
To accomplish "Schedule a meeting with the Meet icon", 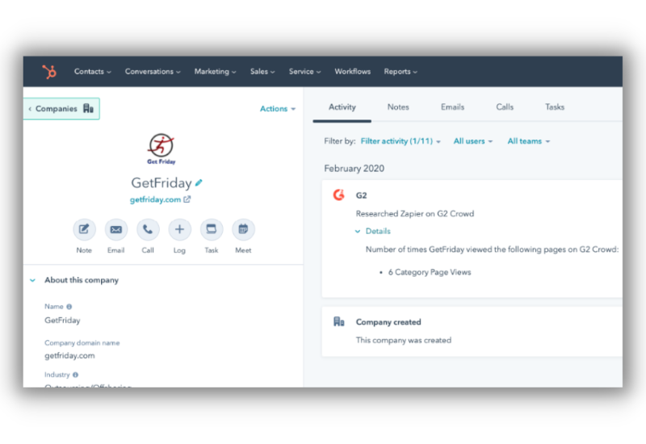I will (243, 229).
